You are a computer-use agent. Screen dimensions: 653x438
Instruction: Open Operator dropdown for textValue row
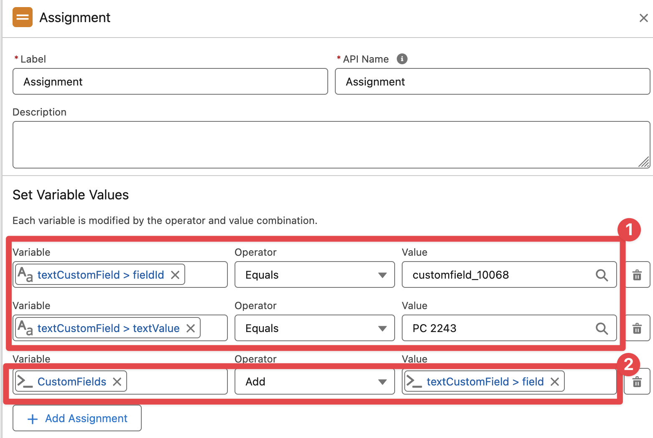[x=314, y=328]
